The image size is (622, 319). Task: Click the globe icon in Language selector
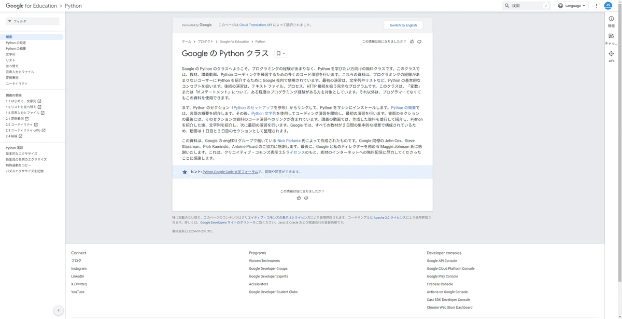[x=561, y=6]
